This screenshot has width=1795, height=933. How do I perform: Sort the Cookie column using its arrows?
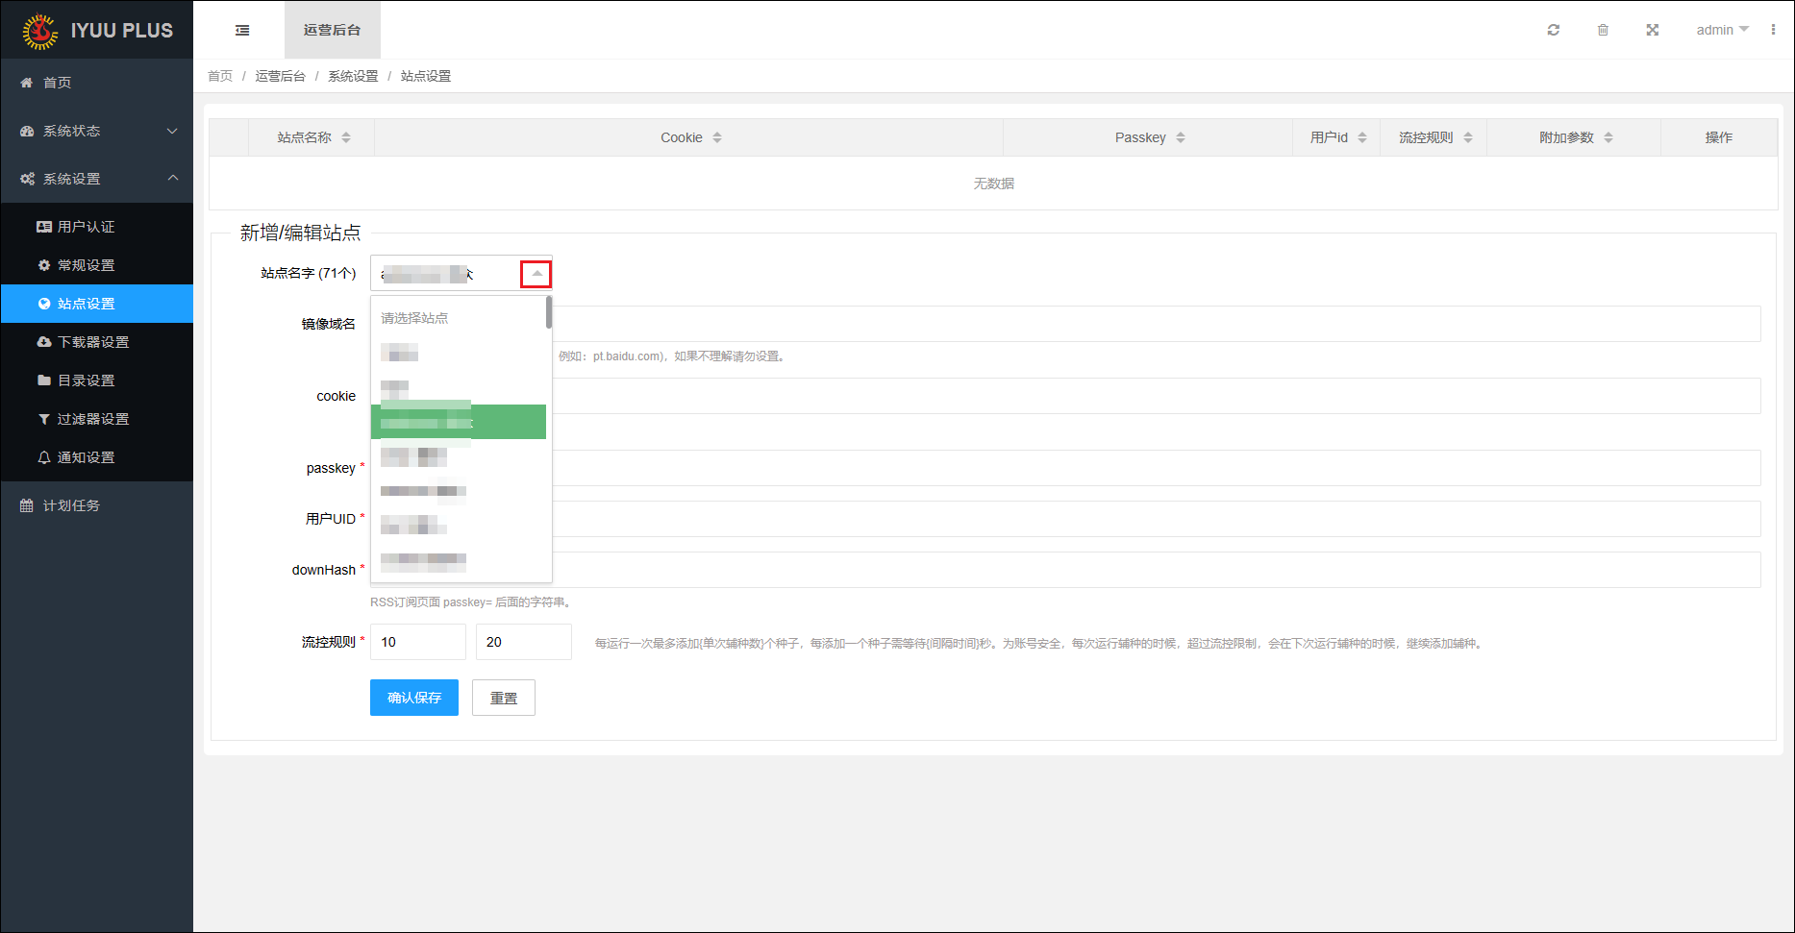point(717,138)
